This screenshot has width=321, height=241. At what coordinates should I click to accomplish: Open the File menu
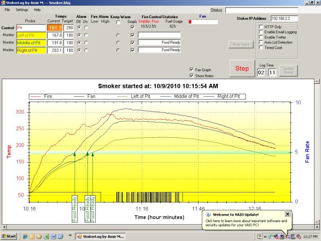(7, 10)
